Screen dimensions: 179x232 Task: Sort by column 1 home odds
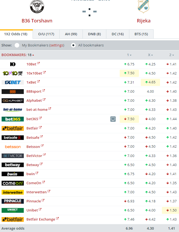point(129,55)
